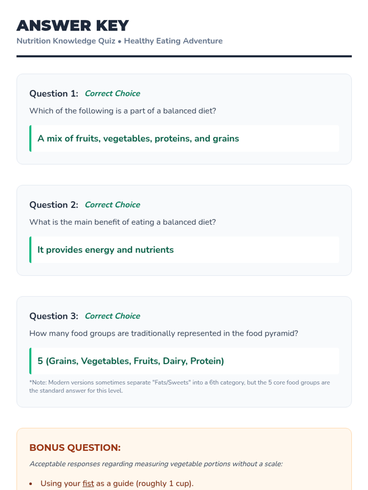Click the acceptable responses italic text
The image size is (368, 490).
click(156, 464)
